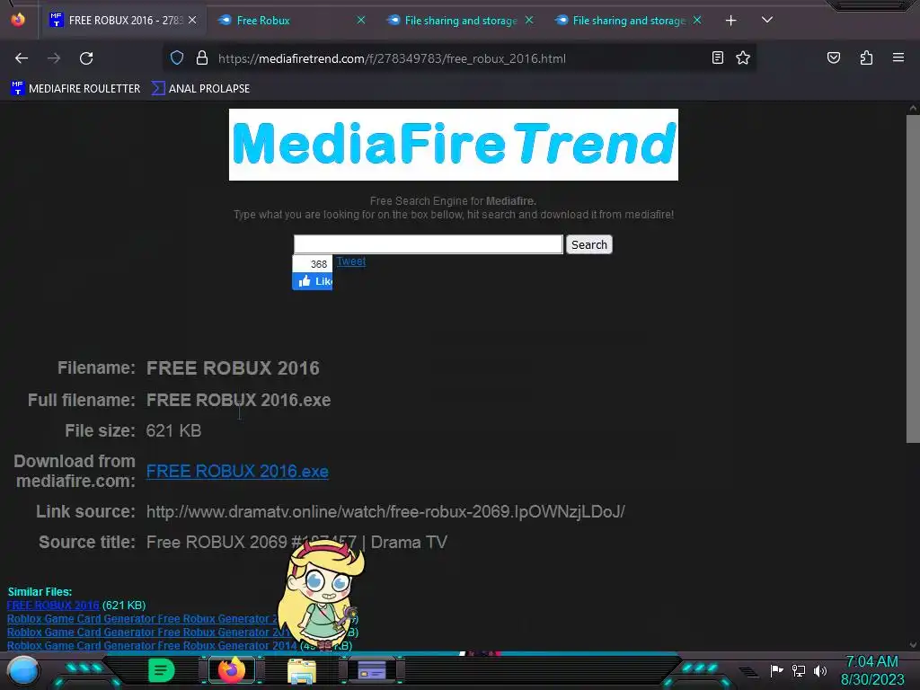Switch to second File sharing and storage tab

coord(628,21)
